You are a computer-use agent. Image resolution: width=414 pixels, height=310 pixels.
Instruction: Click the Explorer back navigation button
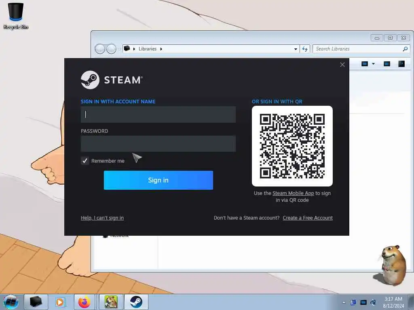pyautogui.click(x=100, y=49)
